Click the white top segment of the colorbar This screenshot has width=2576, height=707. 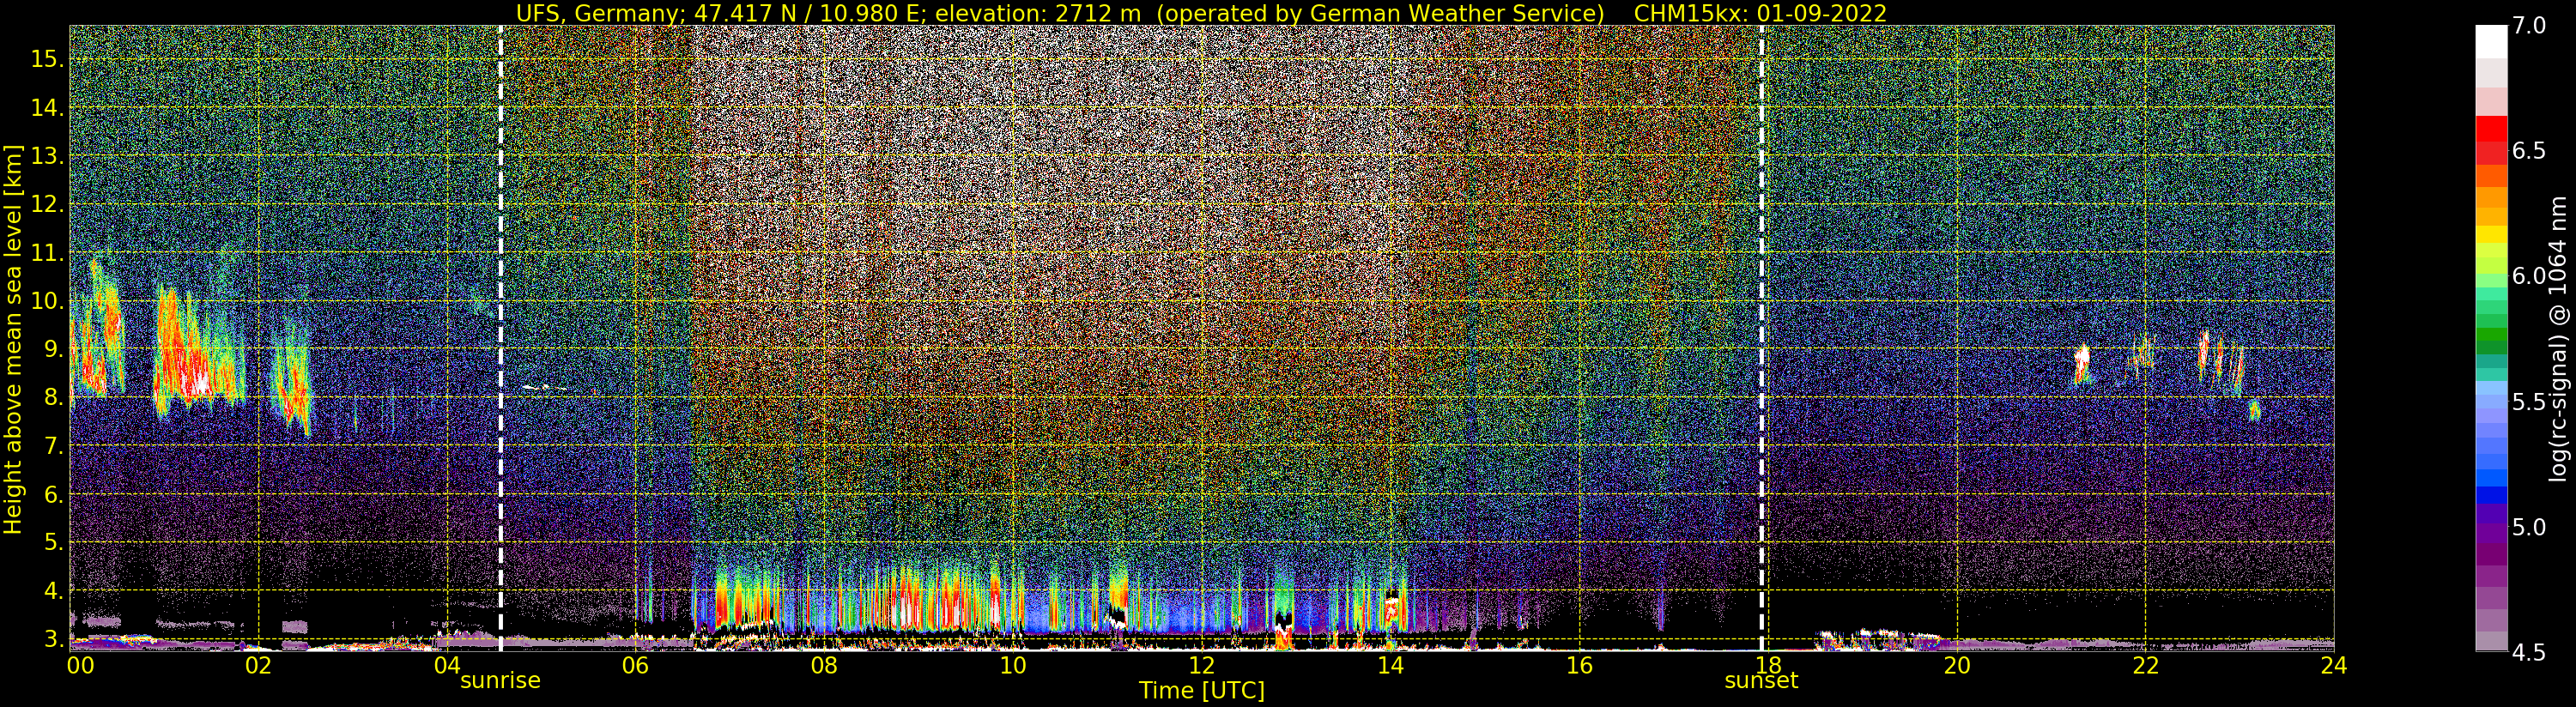click(2491, 42)
